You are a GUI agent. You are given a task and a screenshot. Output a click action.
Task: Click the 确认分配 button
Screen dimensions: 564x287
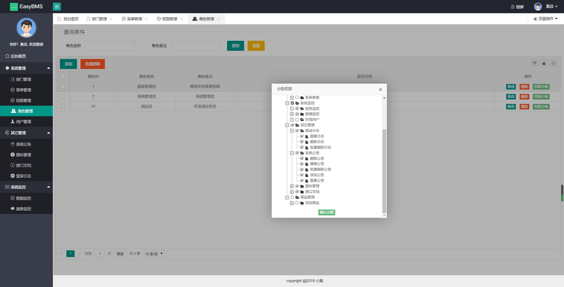[x=327, y=212]
